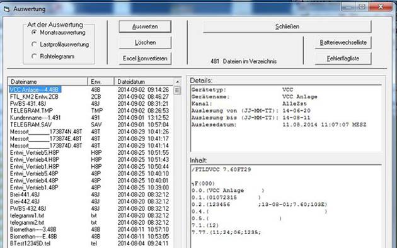This screenshot has height=248, width=397.
Task: Click the 2CB extension cell
Action: tap(96, 97)
